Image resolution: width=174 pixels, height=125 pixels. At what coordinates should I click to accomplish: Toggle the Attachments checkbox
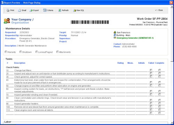[x=57, y=52]
